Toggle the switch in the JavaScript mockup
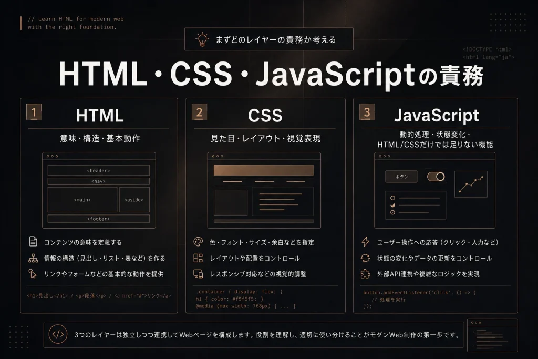This screenshot has height=359, width=538. tap(436, 177)
